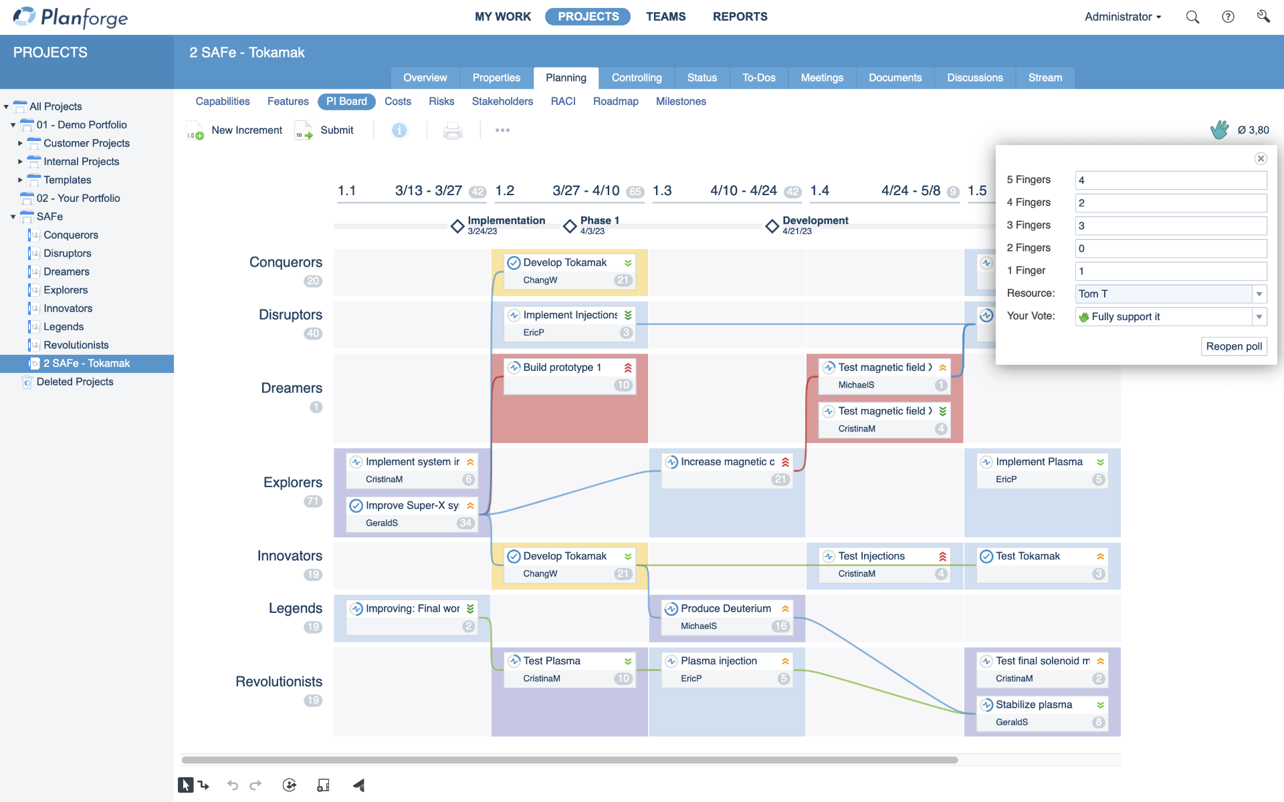Select the Conquerors item in project tree
This screenshot has width=1284, height=802.
[x=71, y=235]
